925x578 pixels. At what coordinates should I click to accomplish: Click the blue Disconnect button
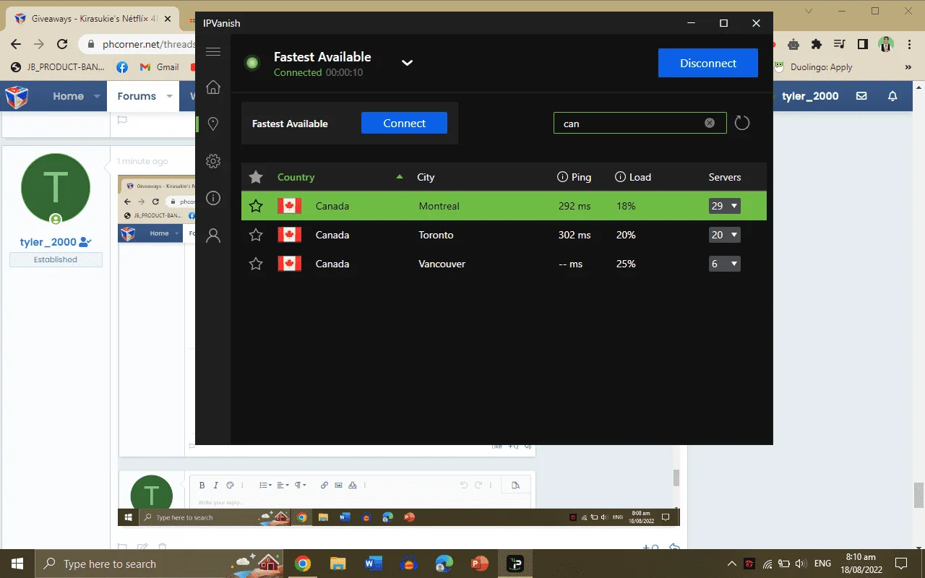(x=708, y=63)
